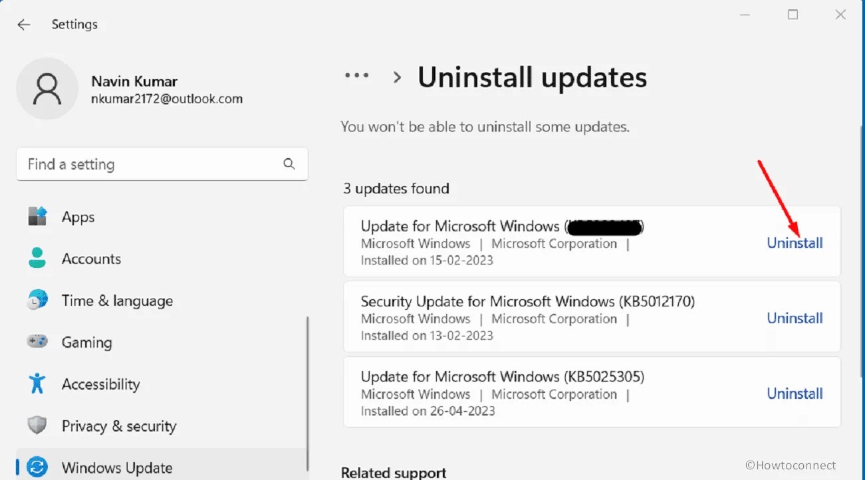Viewport: 865px width, 480px height.
Task: Select the Windows Update icon
Action: [37, 467]
